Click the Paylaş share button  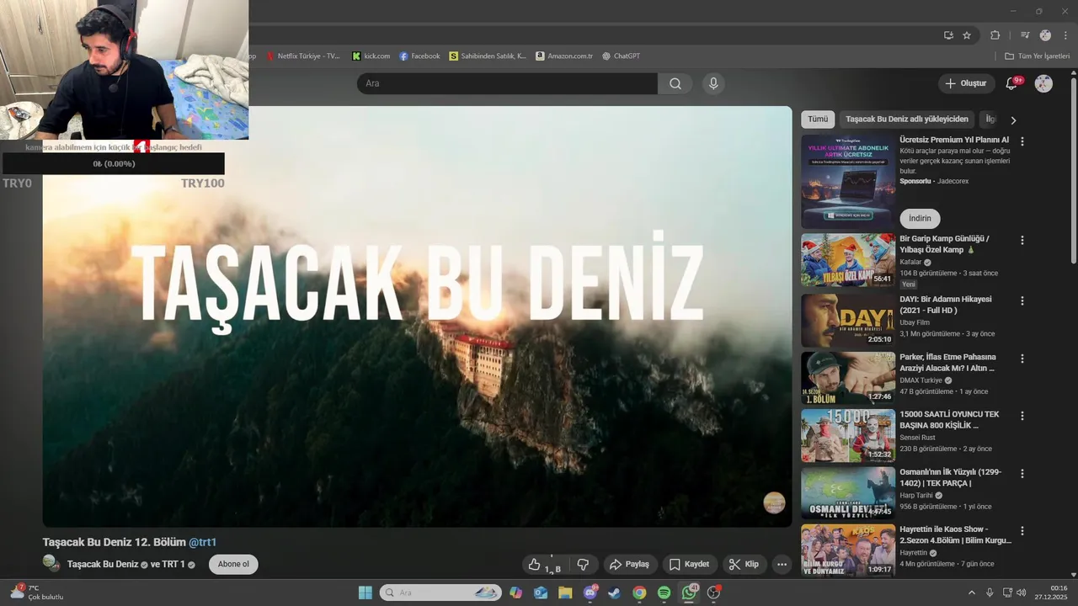(629, 565)
